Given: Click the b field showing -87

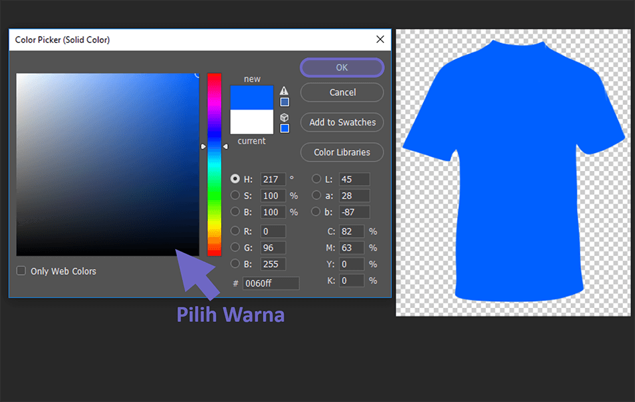Looking at the screenshot, I should [354, 212].
